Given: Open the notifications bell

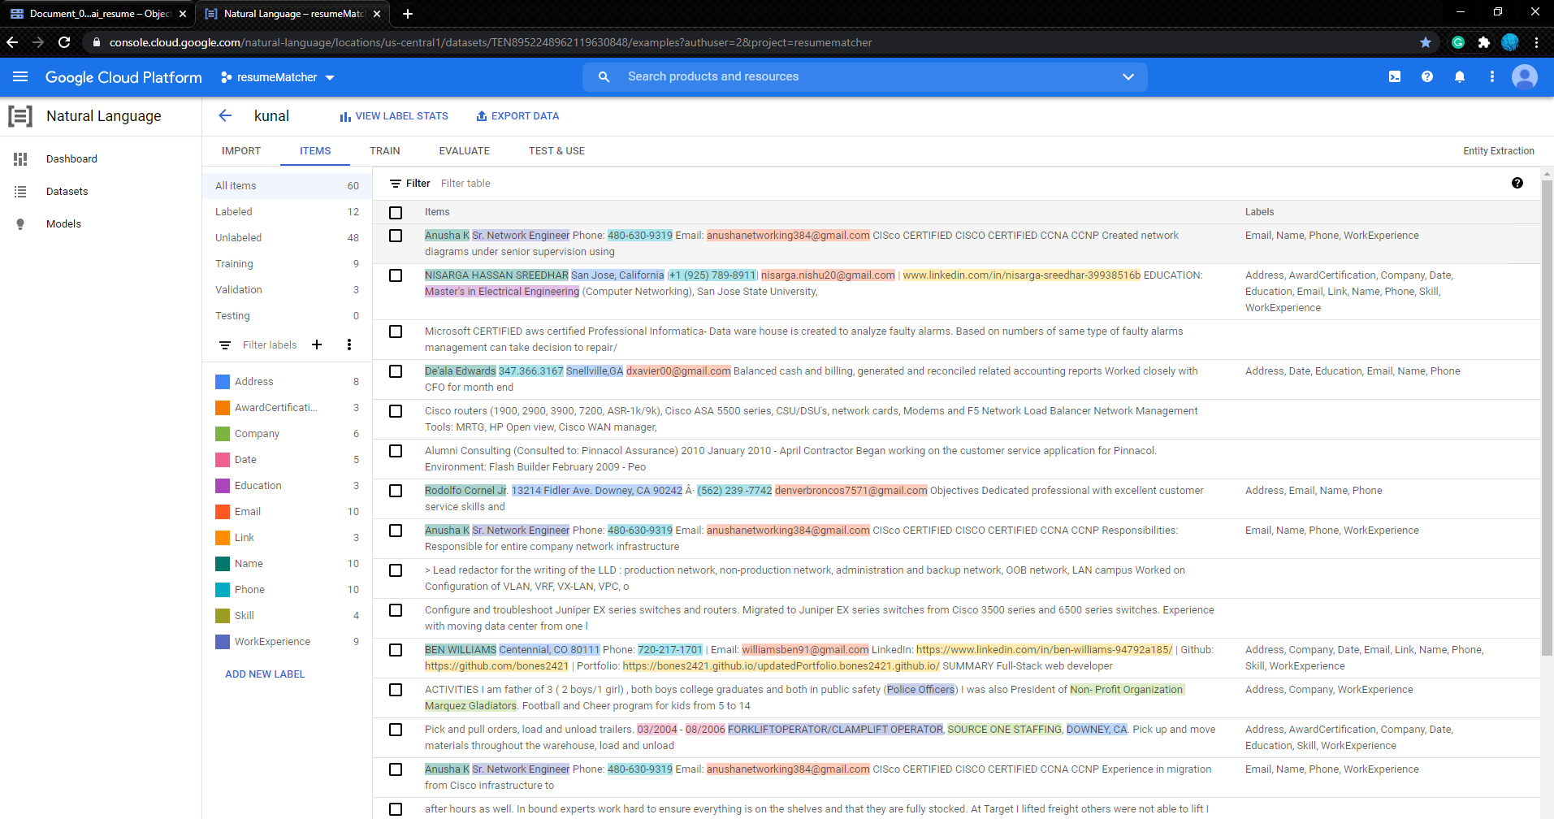Looking at the screenshot, I should pos(1460,76).
